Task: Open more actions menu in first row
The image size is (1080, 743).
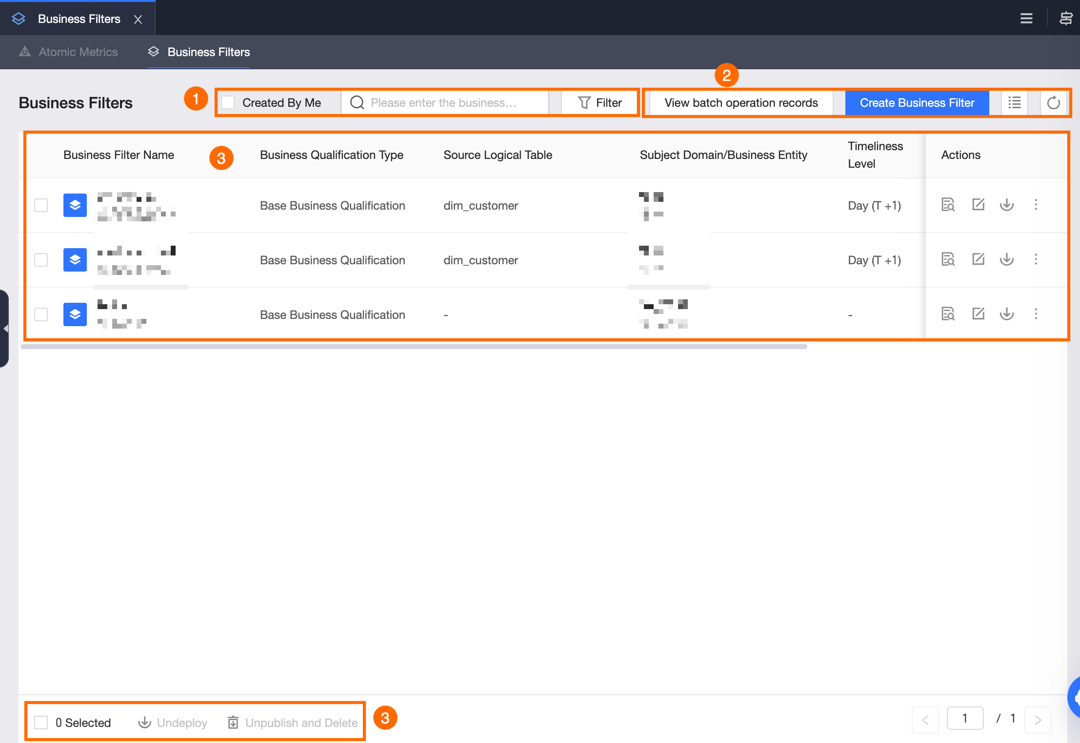Action: click(x=1036, y=205)
